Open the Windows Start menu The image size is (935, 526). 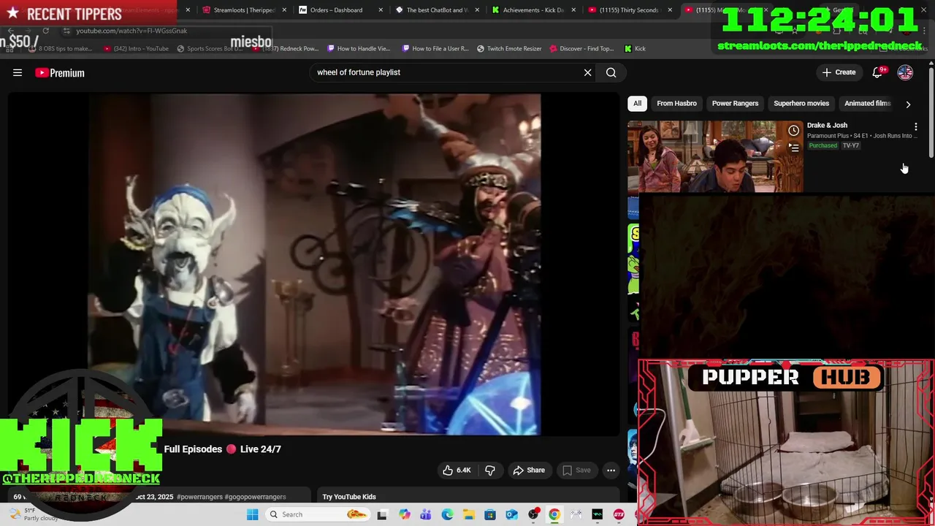[253, 514]
